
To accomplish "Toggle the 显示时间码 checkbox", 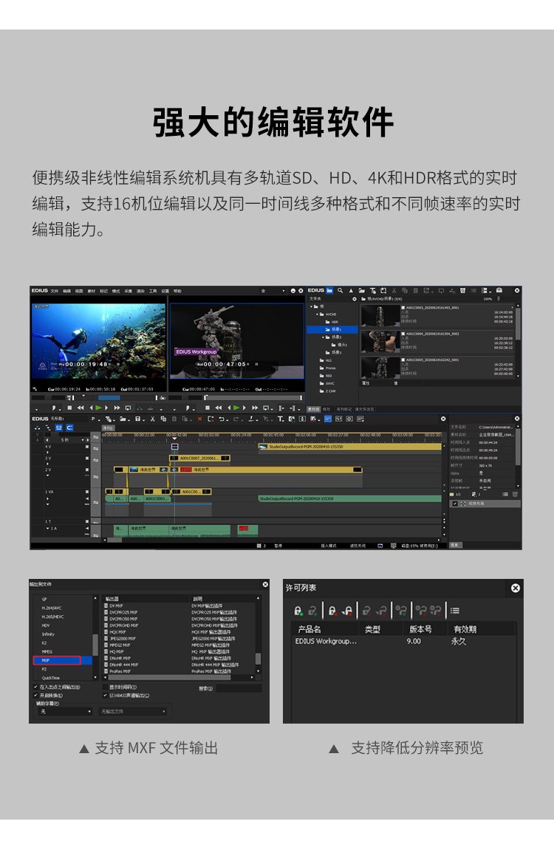I will (x=104, y=687).
